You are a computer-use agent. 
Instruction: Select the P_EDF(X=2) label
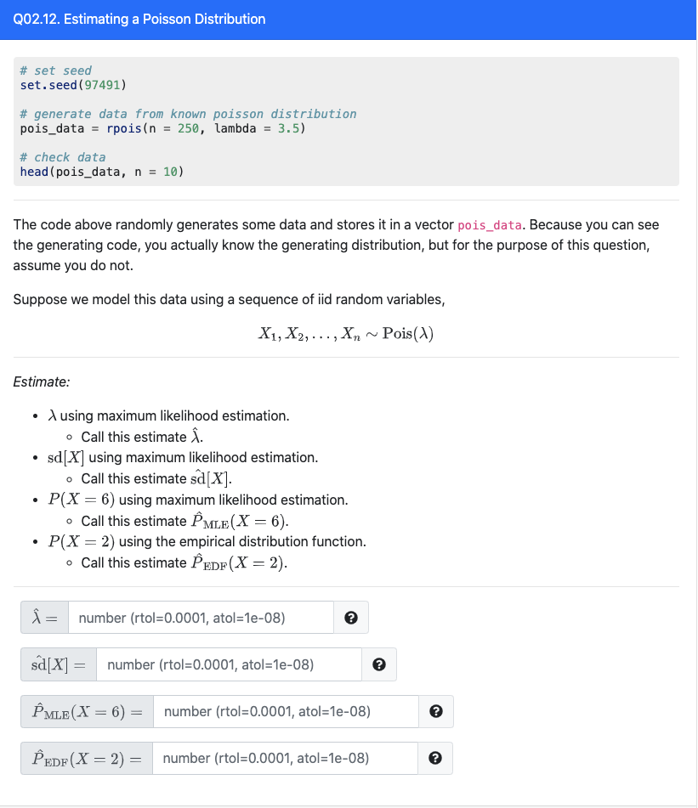[x=85, y=758]
